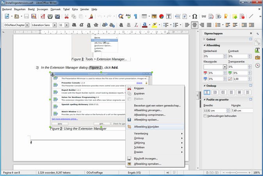Screen dimensions: 263x176
Task: Click the Breedte width input field
Action: pos(213,111)
